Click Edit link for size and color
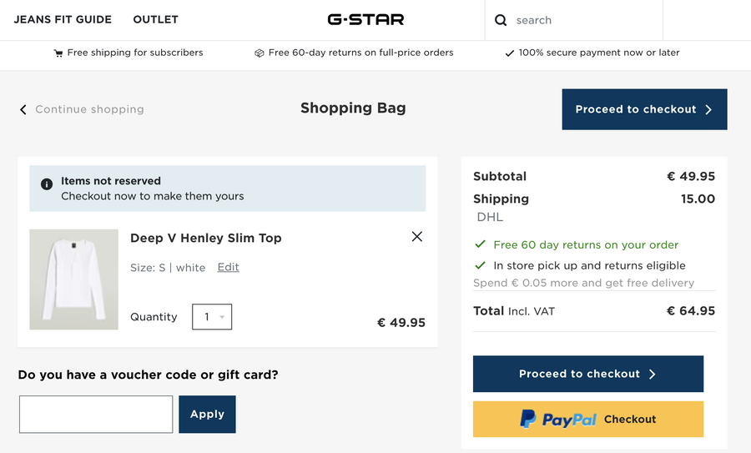 (228, 267)
